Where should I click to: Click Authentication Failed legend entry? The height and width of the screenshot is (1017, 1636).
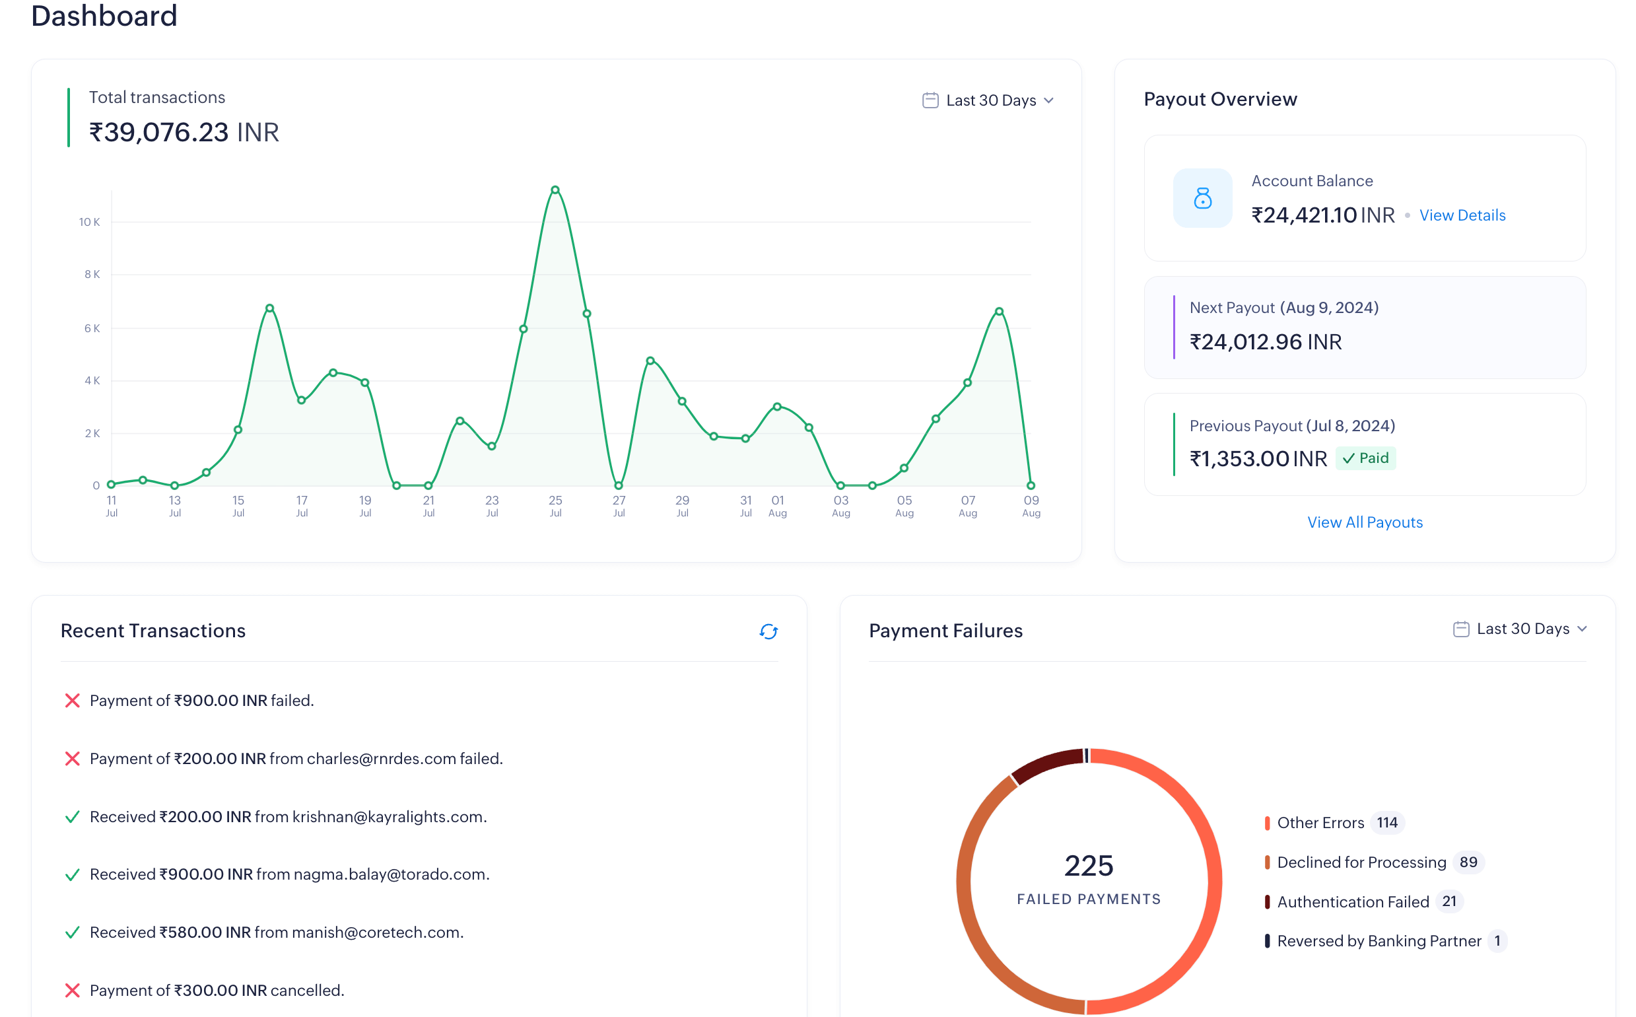coord(1352,902)
